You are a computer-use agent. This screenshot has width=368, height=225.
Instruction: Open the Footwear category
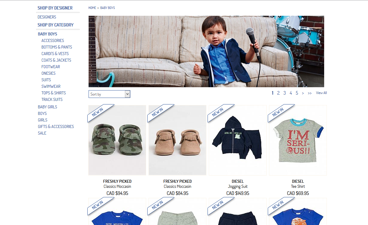coord(51,67)
